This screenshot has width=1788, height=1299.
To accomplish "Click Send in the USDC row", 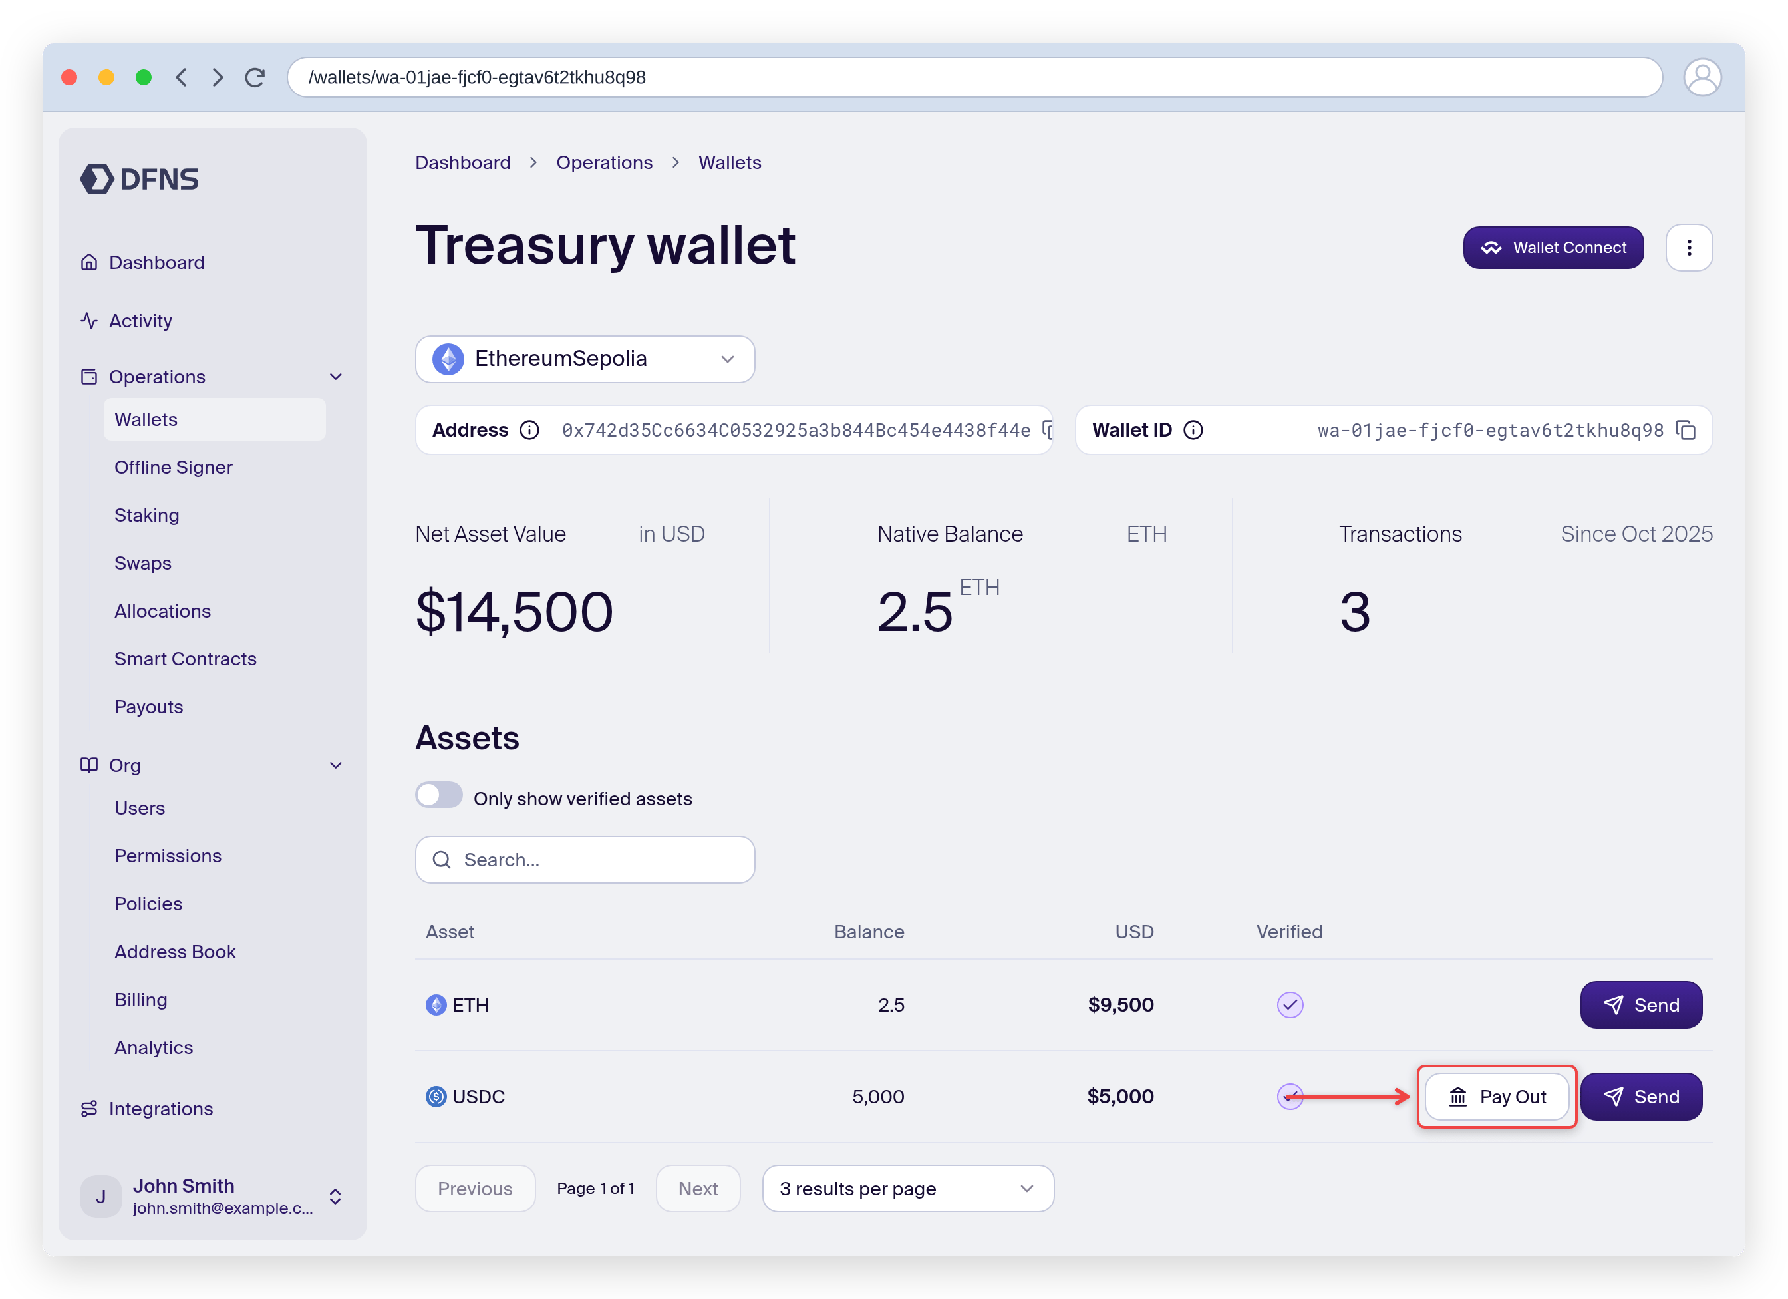I will pyautogui.click(x=1640, y=1096).
